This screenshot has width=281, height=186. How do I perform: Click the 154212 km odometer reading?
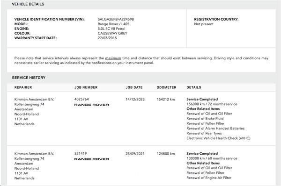point(166,100)
